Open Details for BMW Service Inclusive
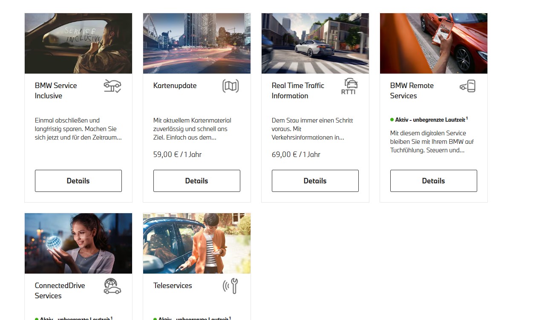The width and height of the screenshot is (533, 320). click(78, 181)
